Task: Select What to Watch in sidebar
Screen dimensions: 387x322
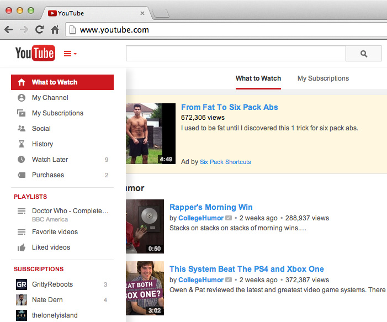Action: tap(62, 82)
